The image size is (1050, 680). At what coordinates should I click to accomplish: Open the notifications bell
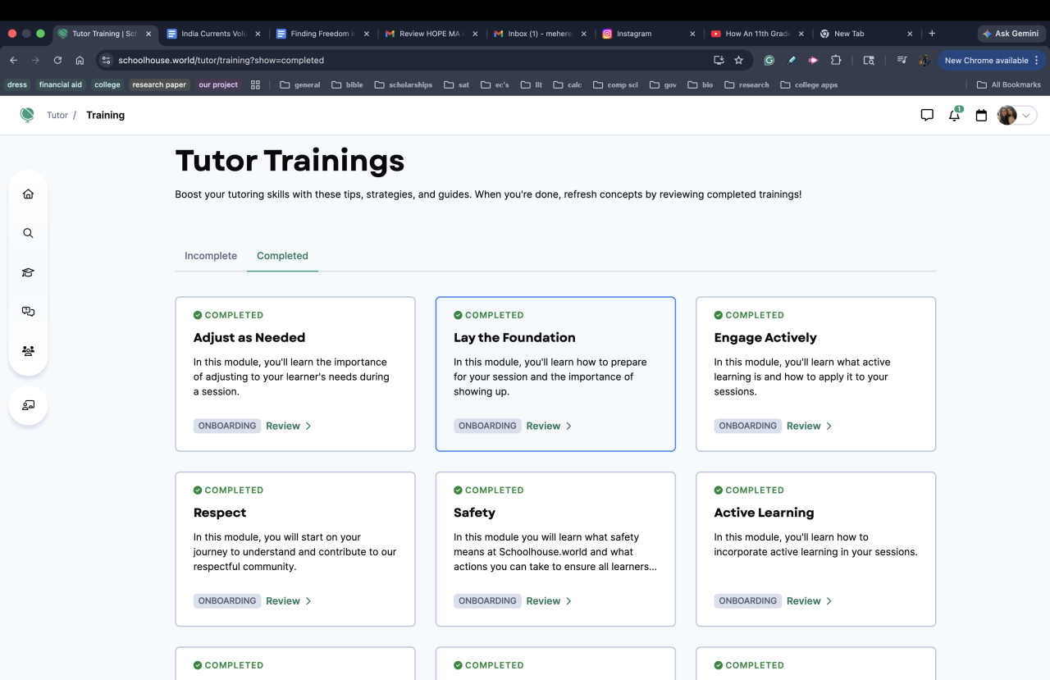point(954,116)
